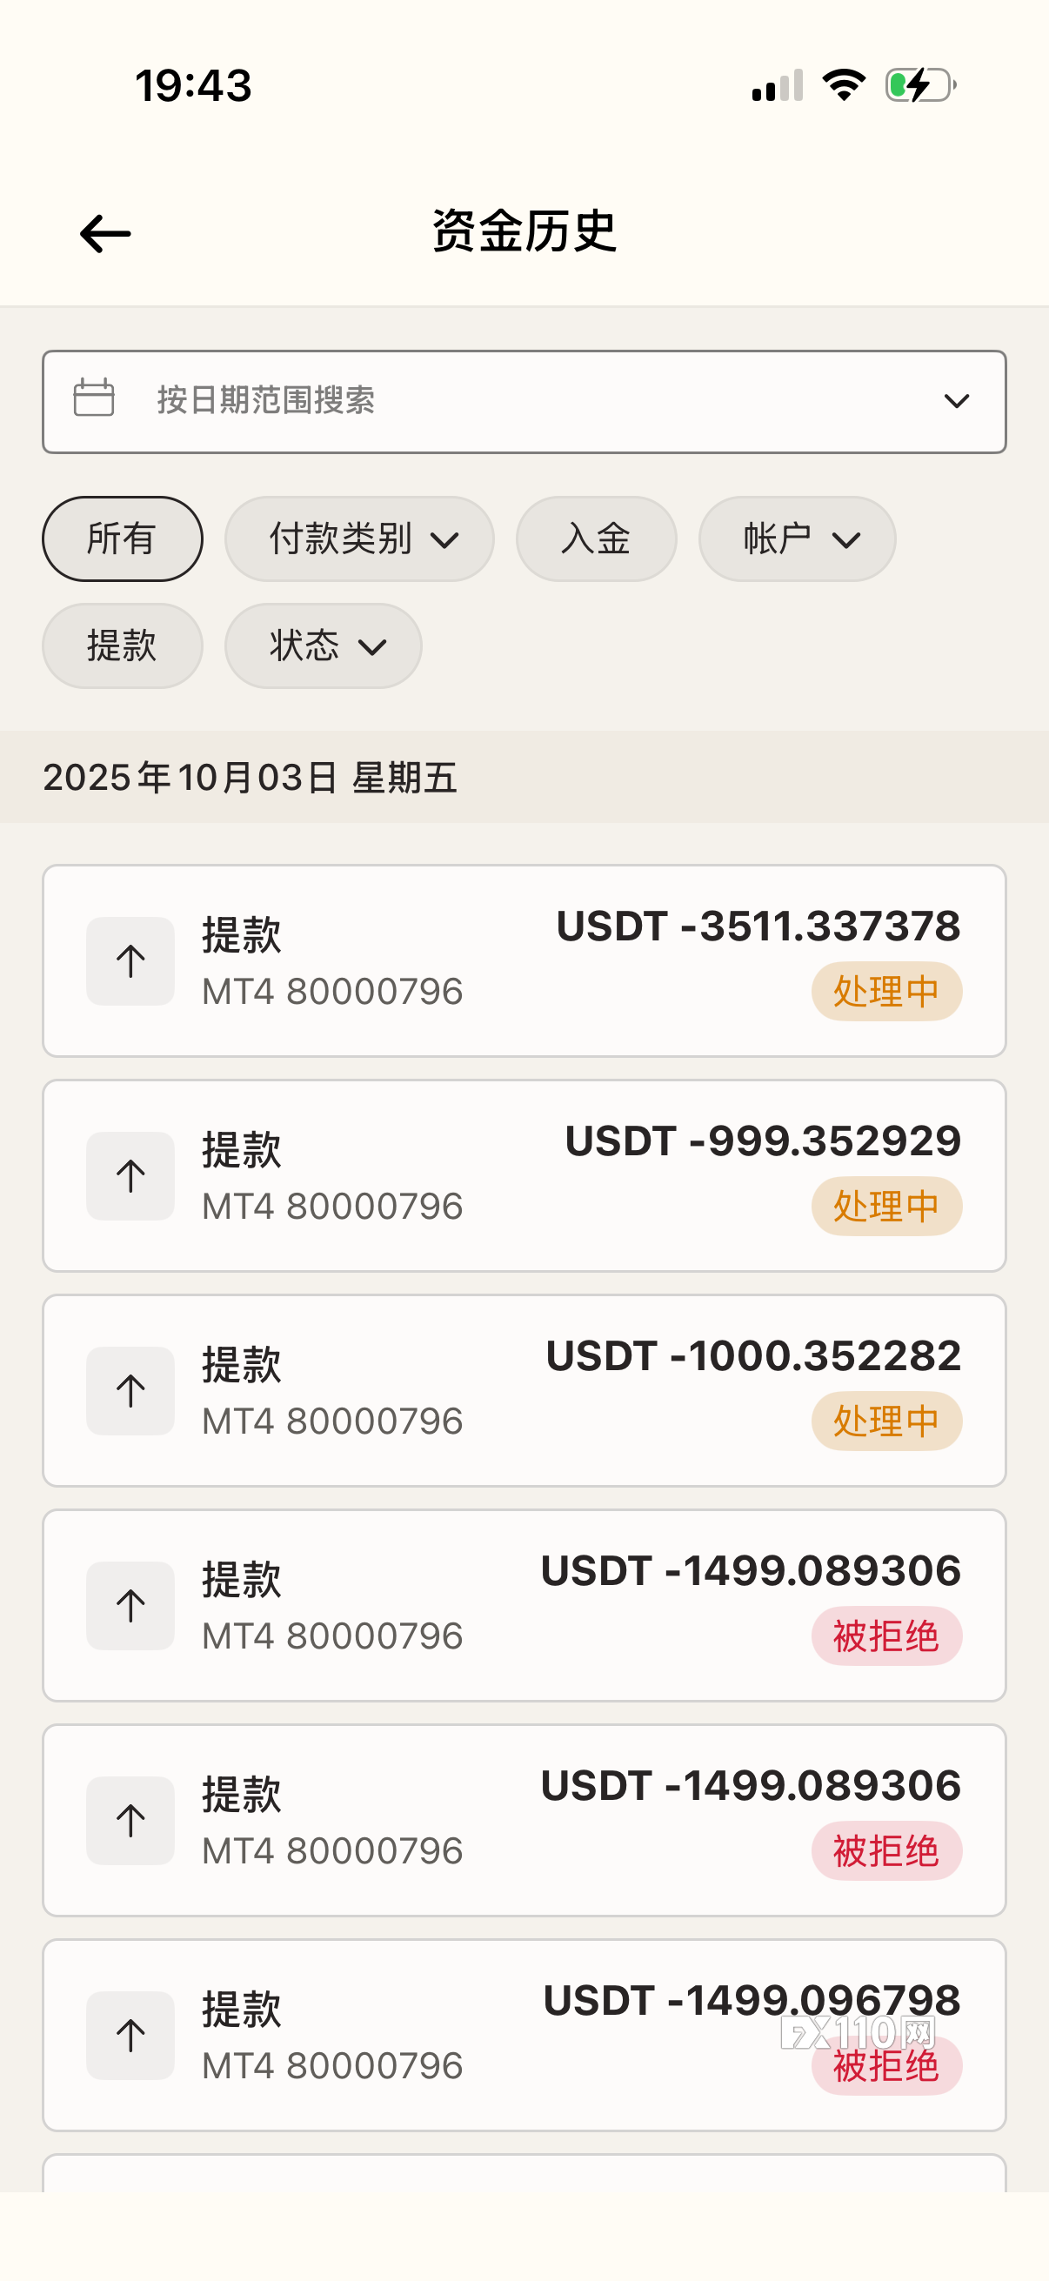Tap 处理中 badge on USDT -1000.352282
This screenshot has height=2281, width=1049.
click(886, 1421)
